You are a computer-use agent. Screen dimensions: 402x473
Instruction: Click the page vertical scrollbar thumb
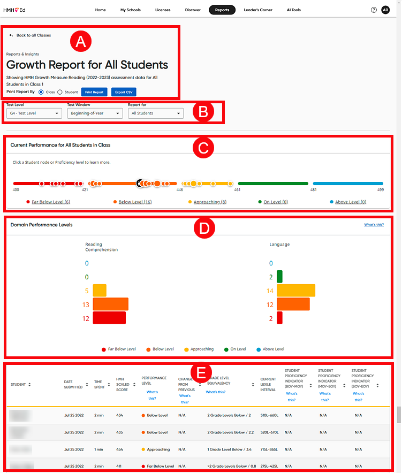(399, 415)
